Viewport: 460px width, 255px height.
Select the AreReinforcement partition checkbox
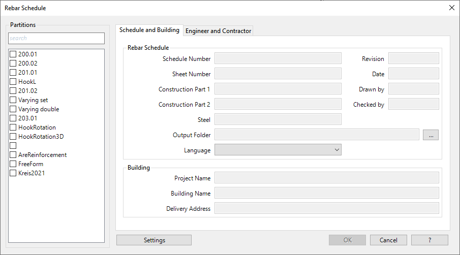click(x=14, y=155)
